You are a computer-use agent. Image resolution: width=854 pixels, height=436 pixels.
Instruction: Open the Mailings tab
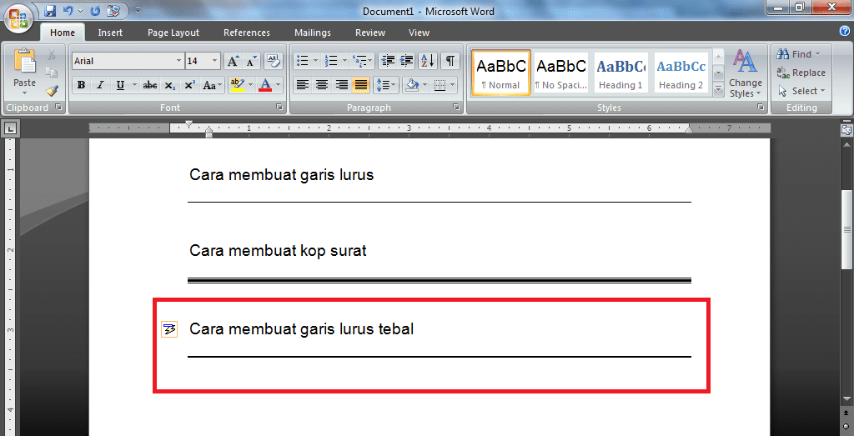pos(313,33)
